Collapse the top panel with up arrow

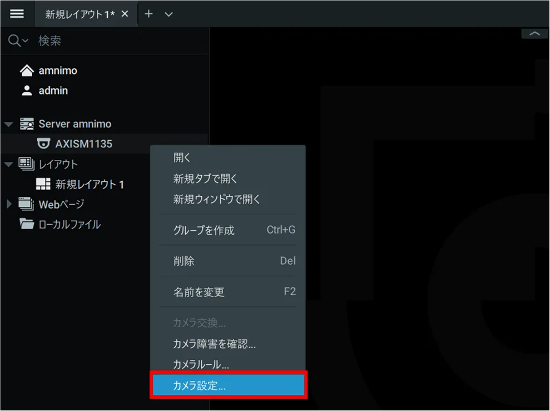click(x=535, y=34)
